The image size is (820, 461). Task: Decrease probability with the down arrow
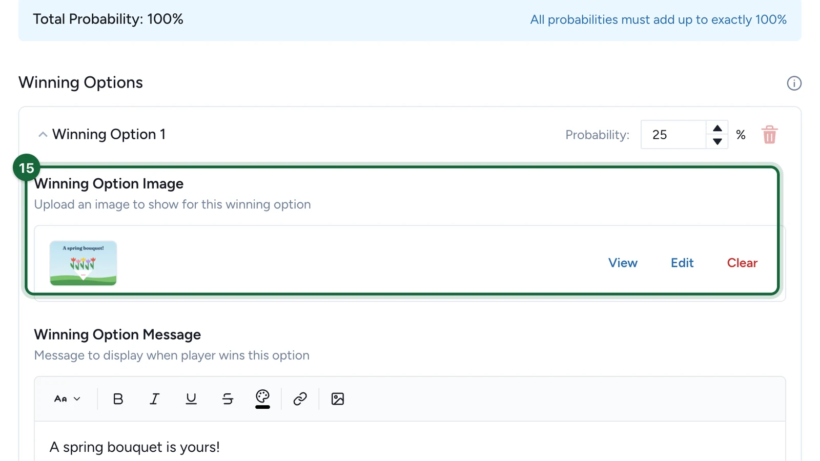(717, 141)
